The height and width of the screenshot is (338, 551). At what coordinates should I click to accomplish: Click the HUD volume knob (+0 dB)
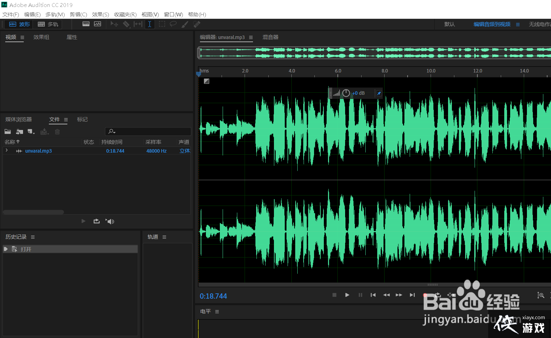[346, 93]
